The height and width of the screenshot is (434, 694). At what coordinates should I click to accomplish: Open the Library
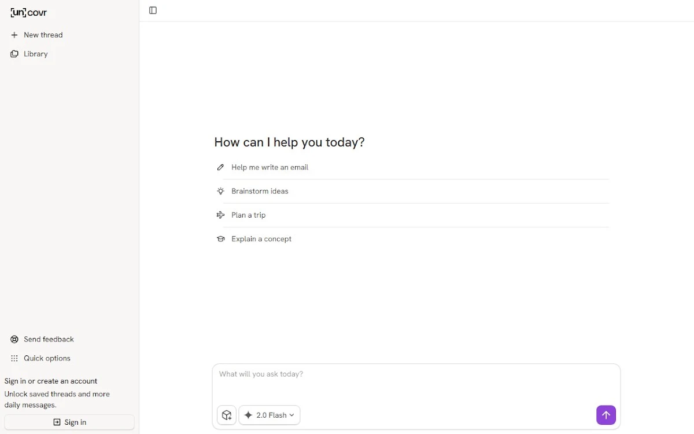(29, 54)
